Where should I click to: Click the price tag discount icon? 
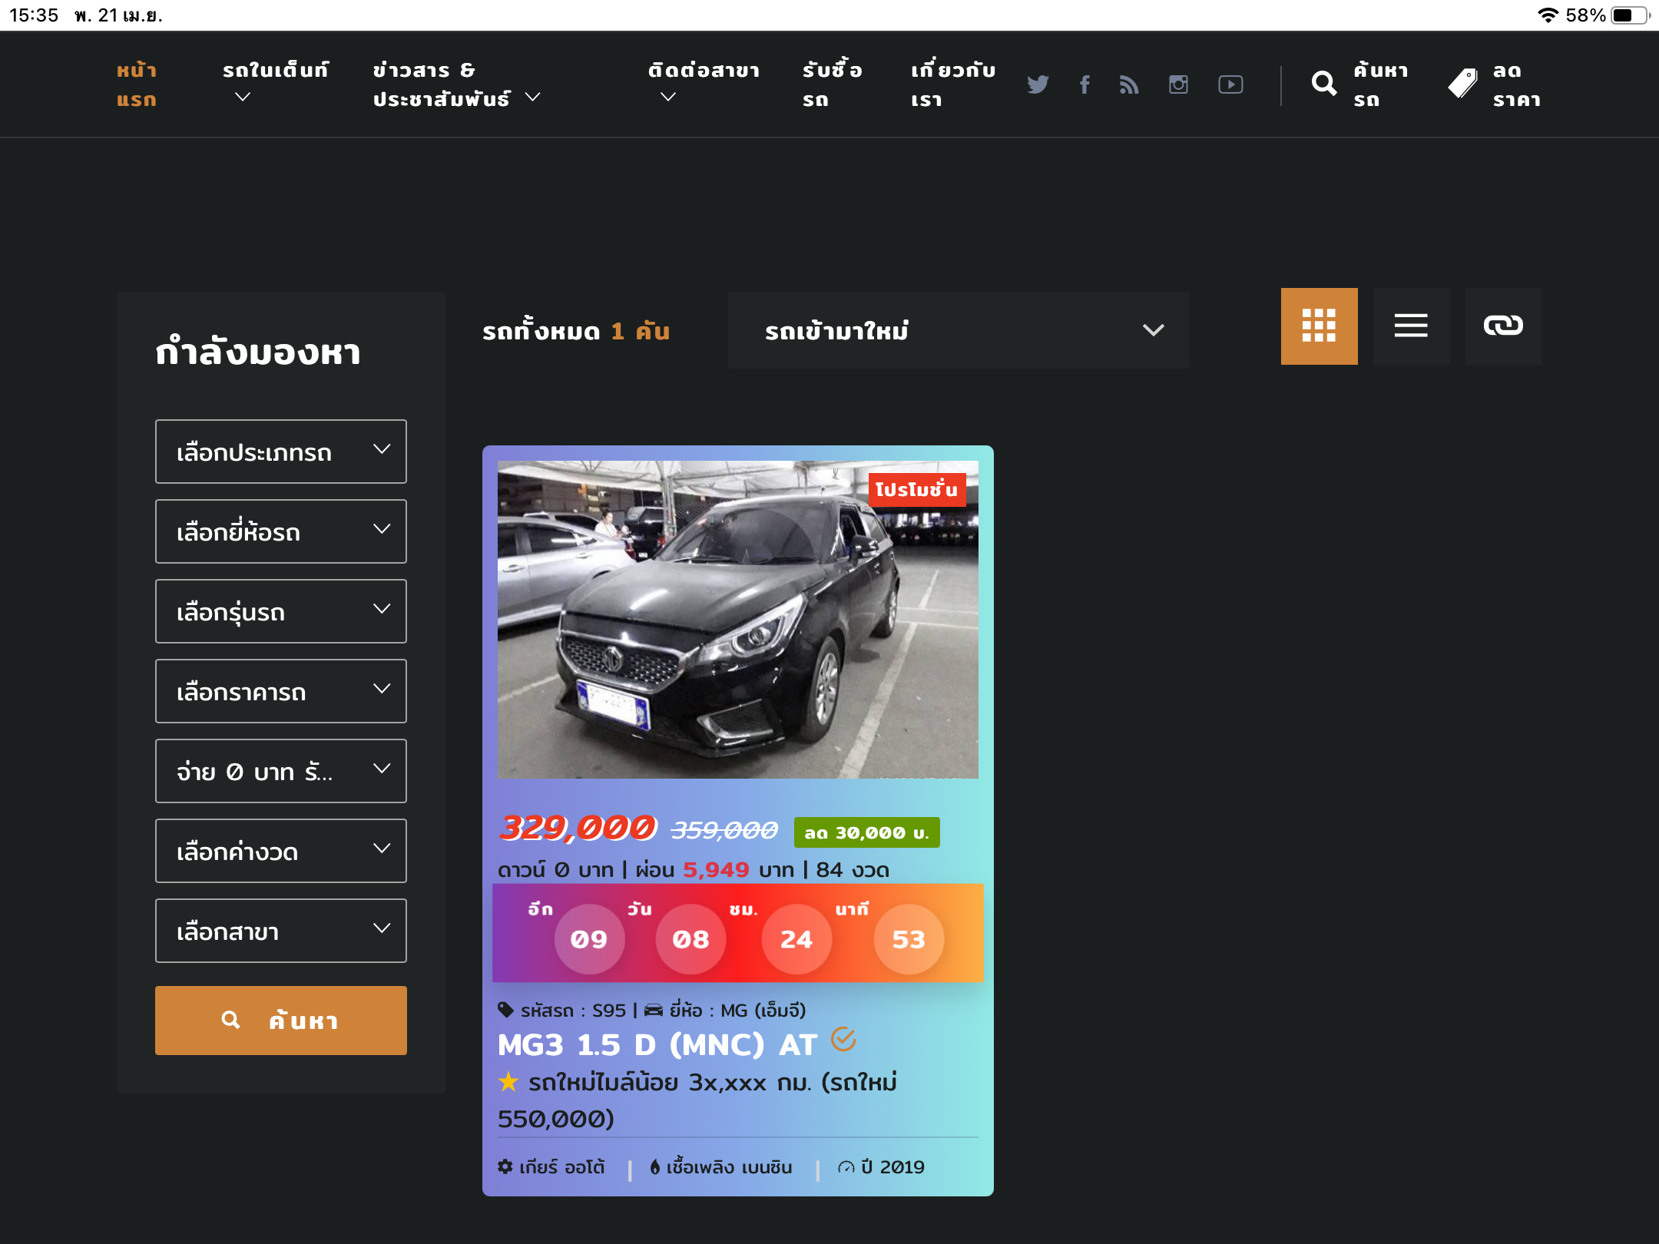click(x=1463, y=83)
